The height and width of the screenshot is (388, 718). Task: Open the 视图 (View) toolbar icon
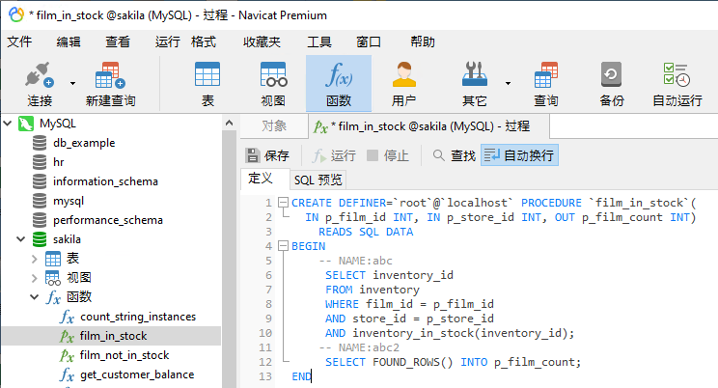[273, 84]
